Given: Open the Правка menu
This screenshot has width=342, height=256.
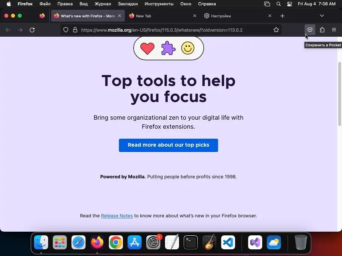Looking at the screenshot, I should (65, 4).
